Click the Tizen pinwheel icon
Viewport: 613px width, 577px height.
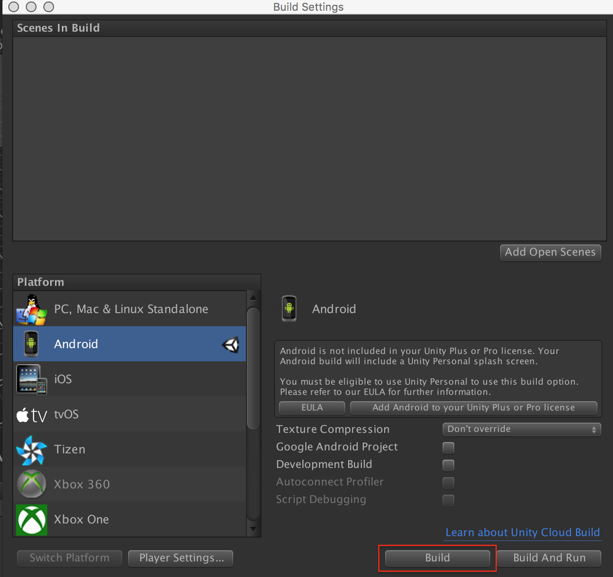coord(32,450)
